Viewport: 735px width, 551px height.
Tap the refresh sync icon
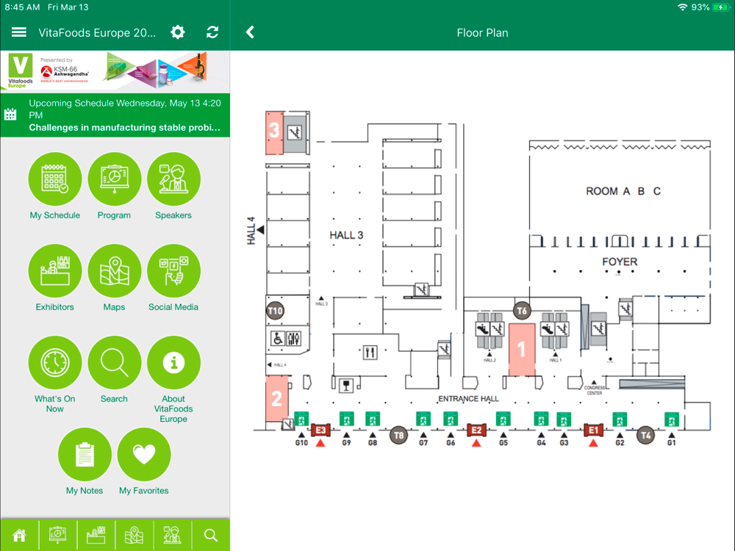point(212,32)
